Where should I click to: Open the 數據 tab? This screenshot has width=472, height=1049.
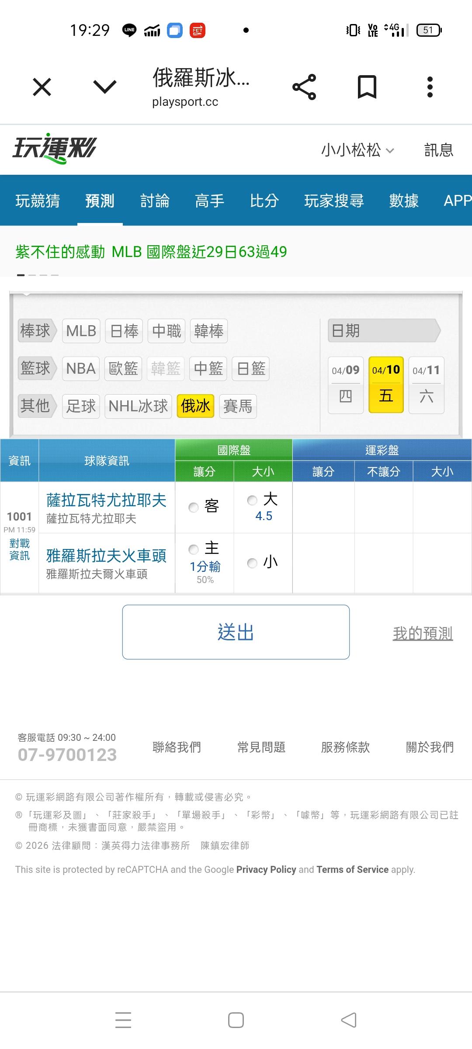point(404,201)
